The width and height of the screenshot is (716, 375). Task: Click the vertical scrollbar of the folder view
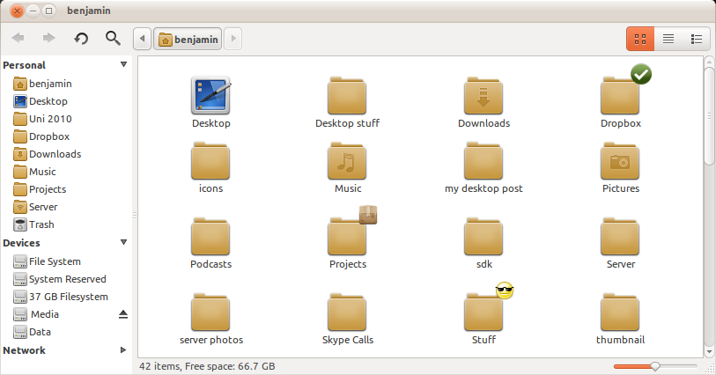pyautogui.click(x=709, y=110)
